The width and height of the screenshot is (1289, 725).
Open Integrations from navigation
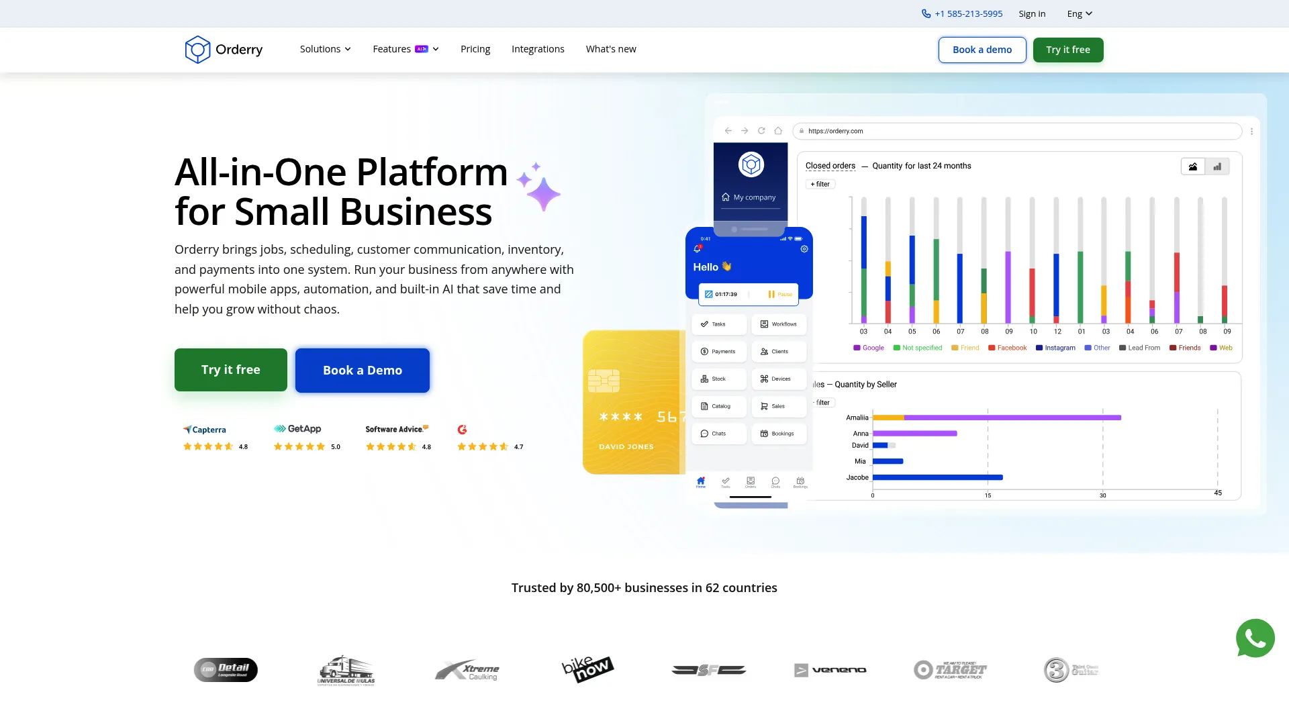pos(538,49)
